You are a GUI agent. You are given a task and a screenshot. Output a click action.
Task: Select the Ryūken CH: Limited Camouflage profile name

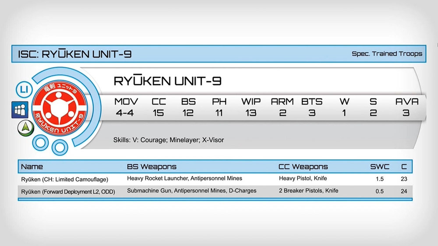coord(64,180)
